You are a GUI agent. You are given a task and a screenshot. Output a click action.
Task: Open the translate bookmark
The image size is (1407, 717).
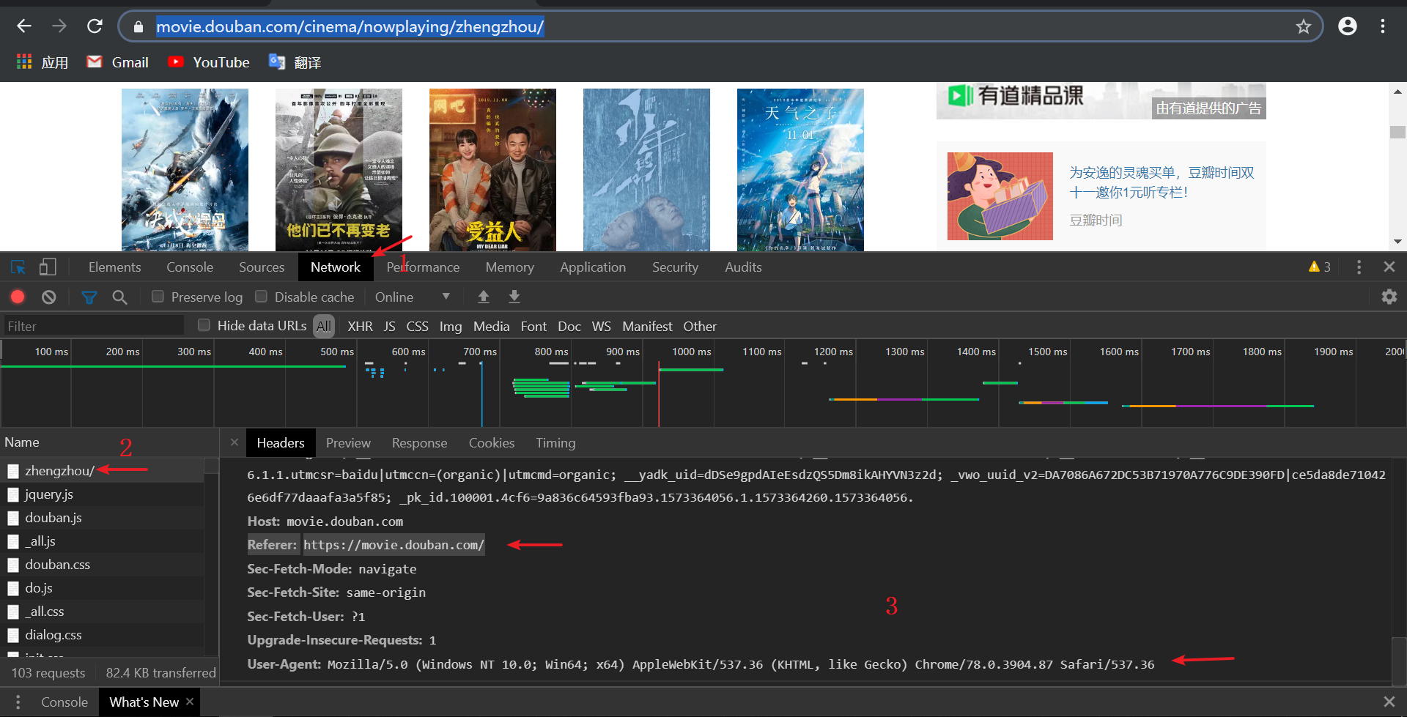(x=295, y=62)
